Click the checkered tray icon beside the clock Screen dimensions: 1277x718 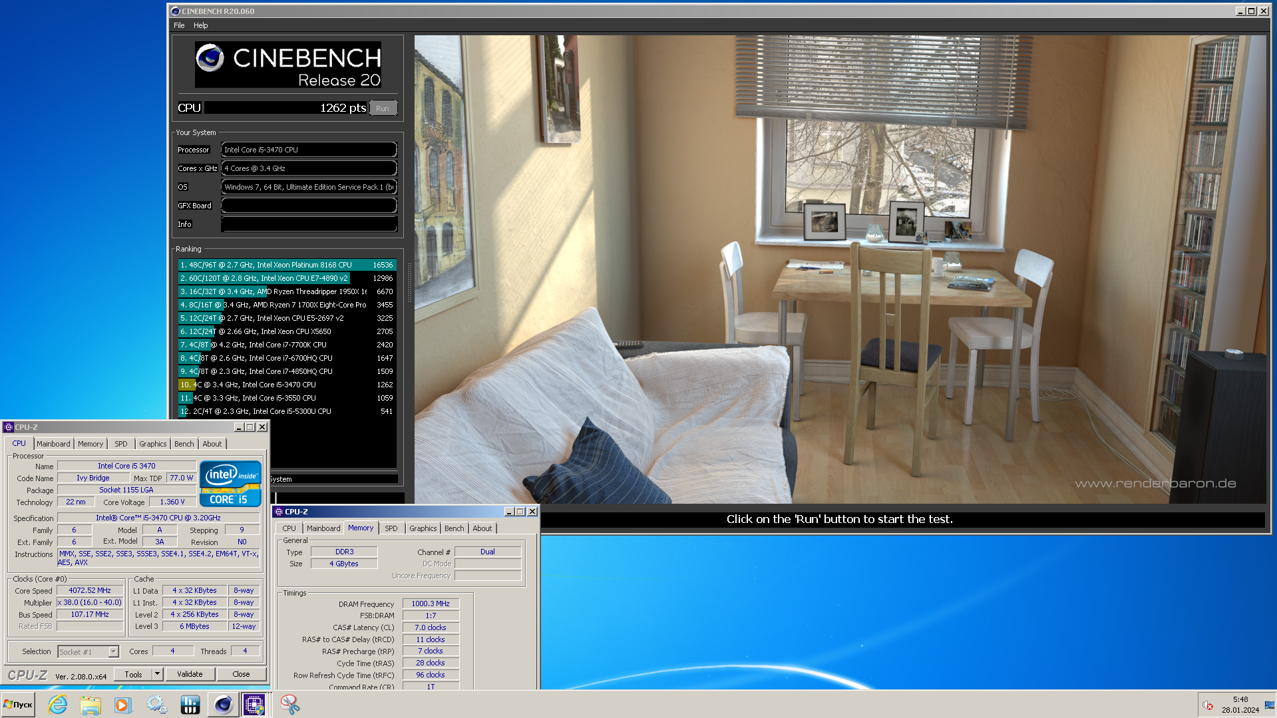1269,705
